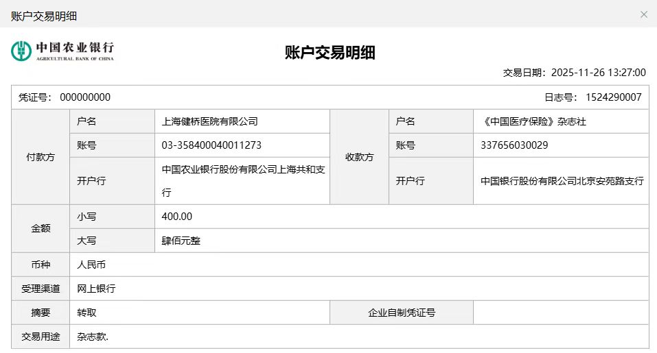657x353 pixels.
Task: Click payee bank 中国银行股份有限公司北京安苑路支行
Action: [562, 181]
